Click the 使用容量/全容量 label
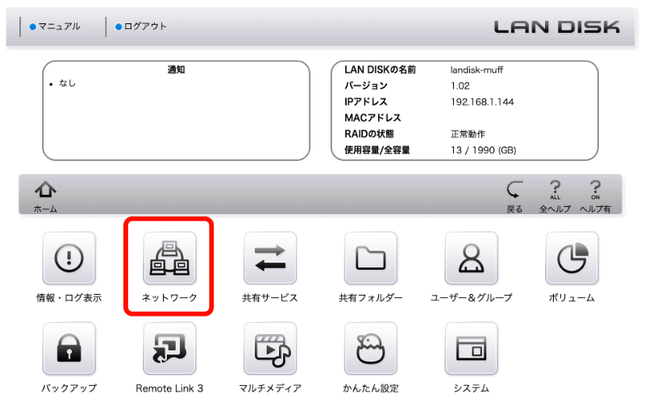645x414 pixels. (x=377, y=150)
